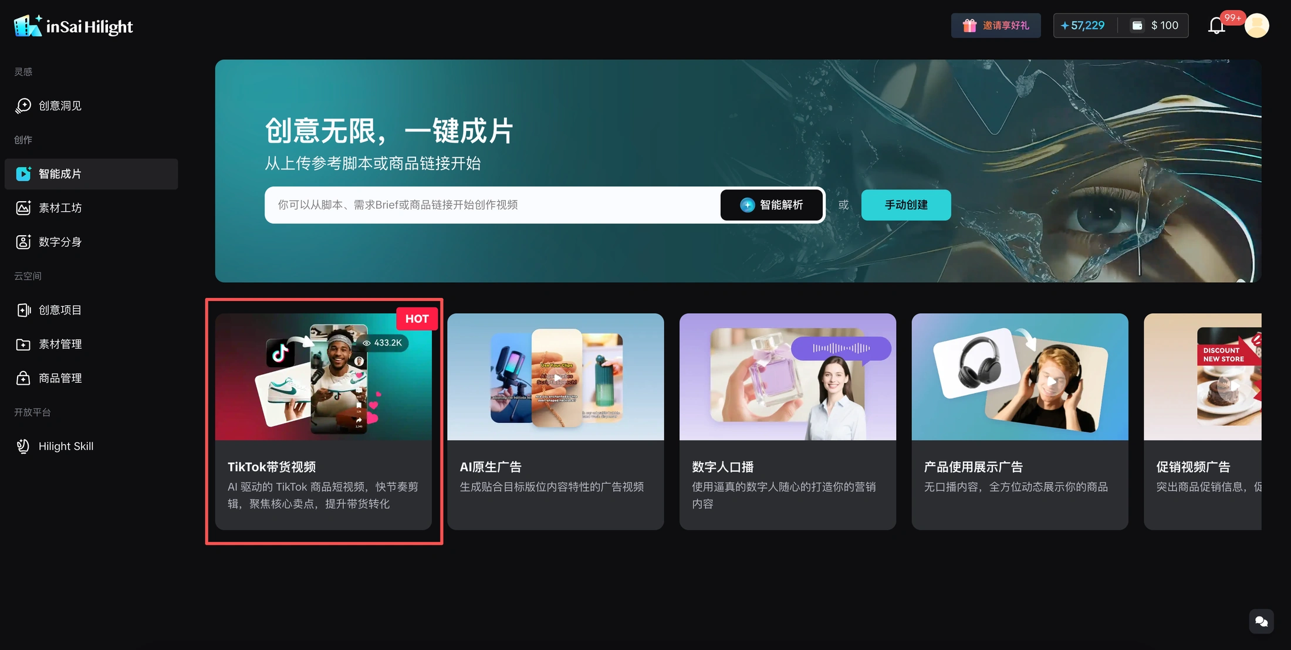Click the subtitle 从上传参考脚本或商品链接开始

(x=373, y=163)
